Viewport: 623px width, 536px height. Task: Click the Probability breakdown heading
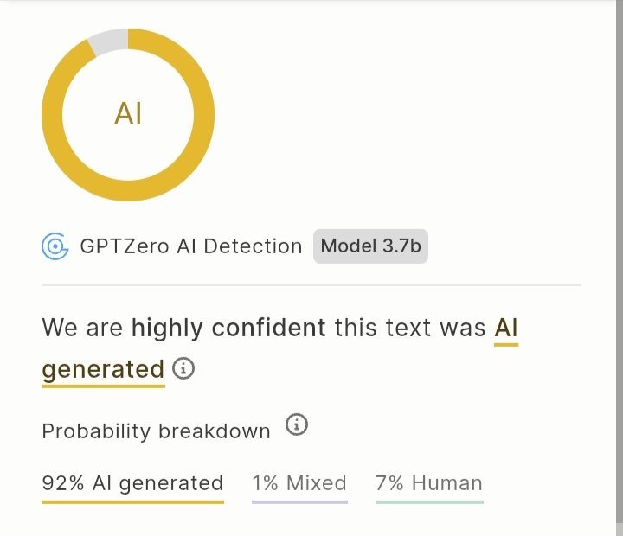pyautogui.click(x=156, y=431)
